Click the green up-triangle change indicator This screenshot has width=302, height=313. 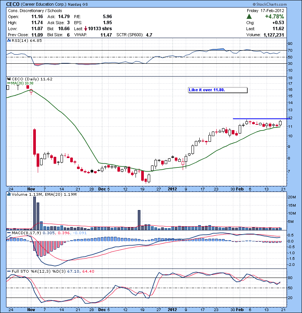pyautogui.click(x=249, y=17)
